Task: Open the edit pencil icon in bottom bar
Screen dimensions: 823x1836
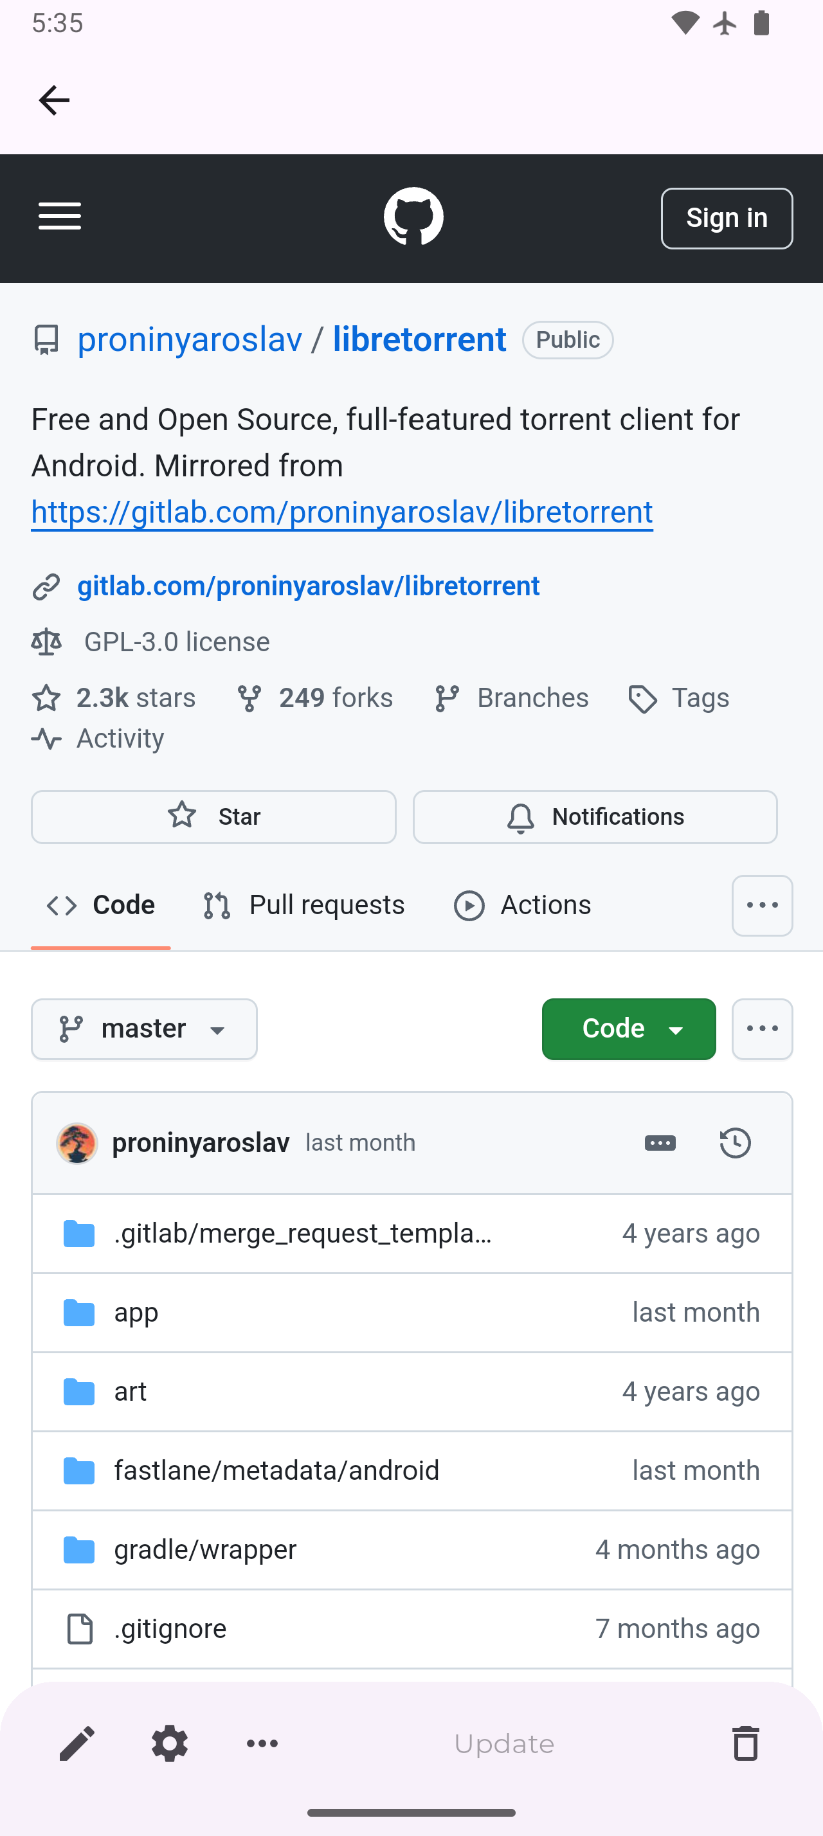Action: click(77, 1744)
